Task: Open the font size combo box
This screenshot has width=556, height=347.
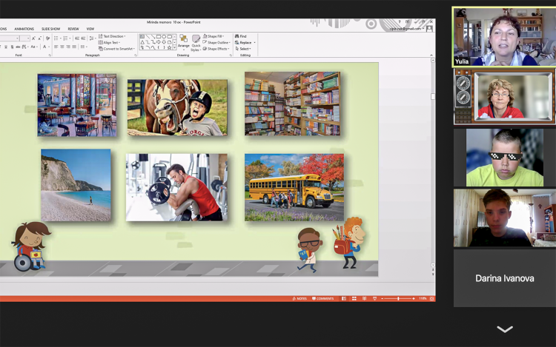Action: coord(24,38)
